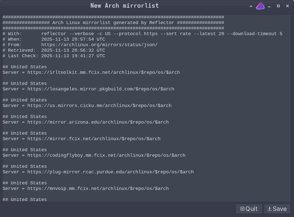The image size is (294, 217).
Task: Click the 'New Arch mirrorlist' window title
Action: click(125, 6)
